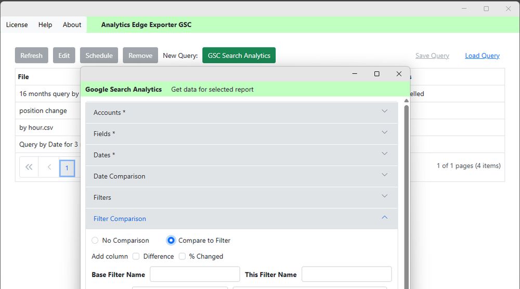Select the No Comparison radio option
The height and width of the screenshot is (289, 520).
pyautogui.click(x=95, y=240)
